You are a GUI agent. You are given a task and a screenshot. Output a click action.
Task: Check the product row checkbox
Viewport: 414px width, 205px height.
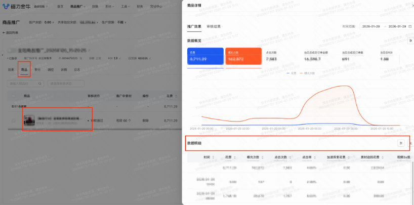point(14,120)
